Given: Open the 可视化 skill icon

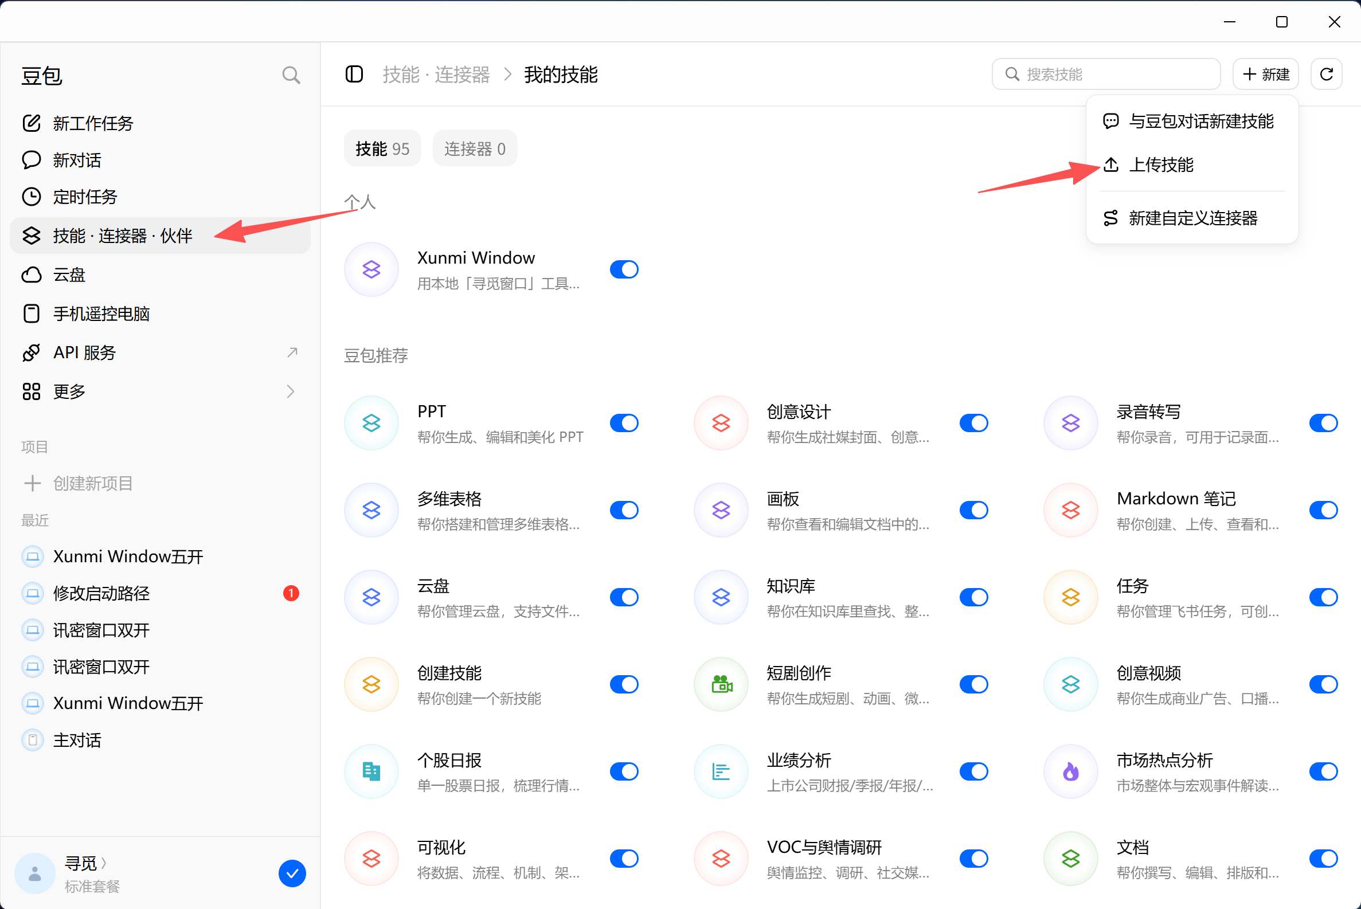Looking at the screenshot, I should coord(371,859).
